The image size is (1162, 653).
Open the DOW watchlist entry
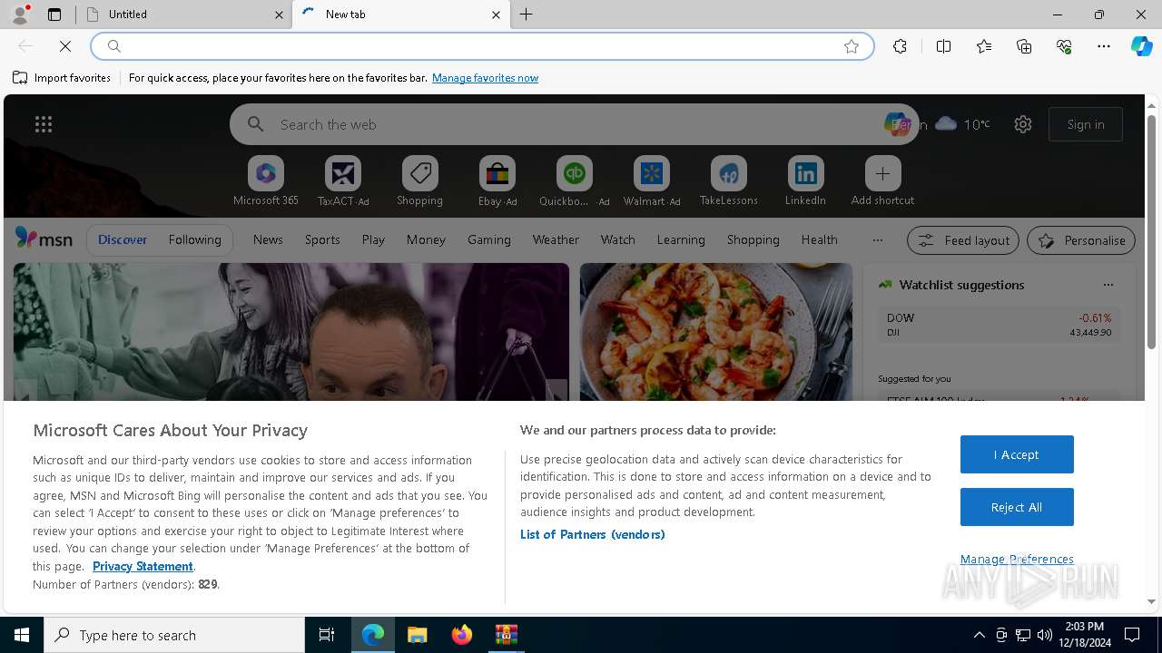pyautogui.click(x=999, y=325)
